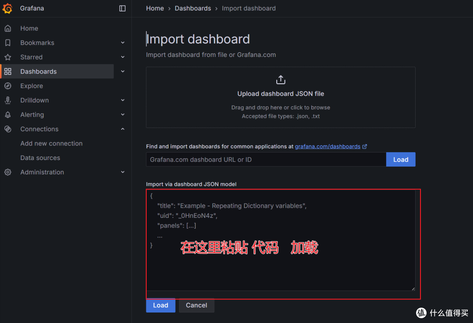This screenshot has height=323, width=473.
Task: Click the Bookmarks icon in sidebar
Action: pyautogui.click(x=8, y=43)
